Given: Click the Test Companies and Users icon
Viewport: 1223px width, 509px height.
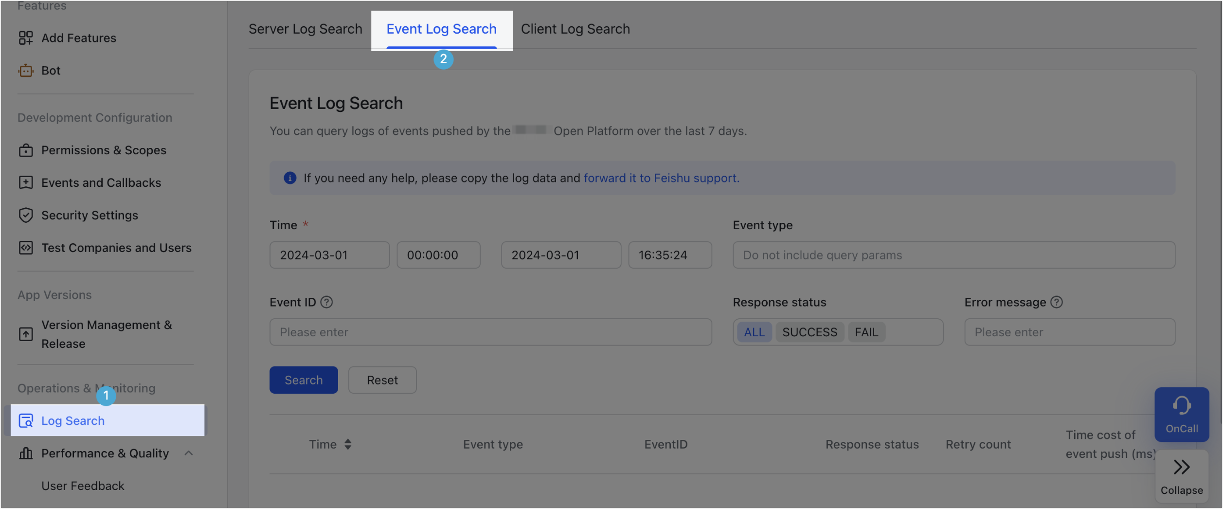Looking at the screenshot, I should [26, 247].
